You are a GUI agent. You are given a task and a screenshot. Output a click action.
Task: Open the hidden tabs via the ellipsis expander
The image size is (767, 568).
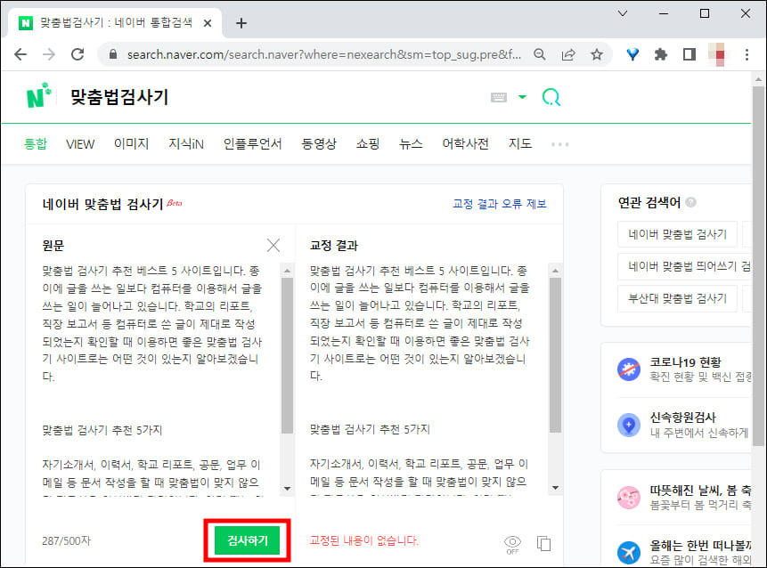(560, 143)
